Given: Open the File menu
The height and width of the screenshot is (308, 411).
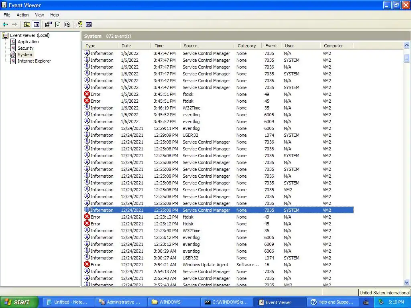Looking at the screenshot, I should (x=7, y=15).
